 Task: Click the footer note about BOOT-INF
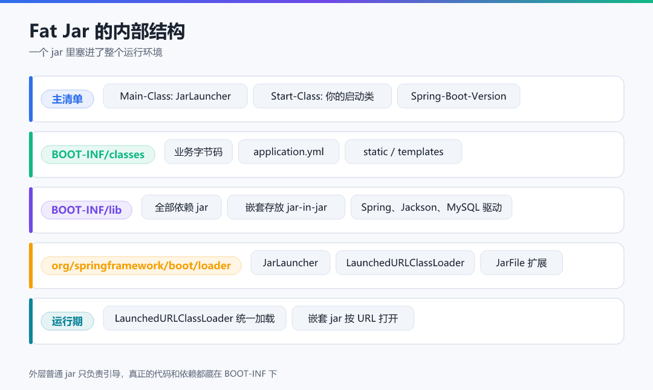(153, 374)
